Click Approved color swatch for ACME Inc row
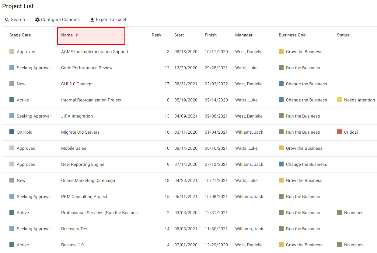Screen dimensions: 377x253 coord(12,52)
